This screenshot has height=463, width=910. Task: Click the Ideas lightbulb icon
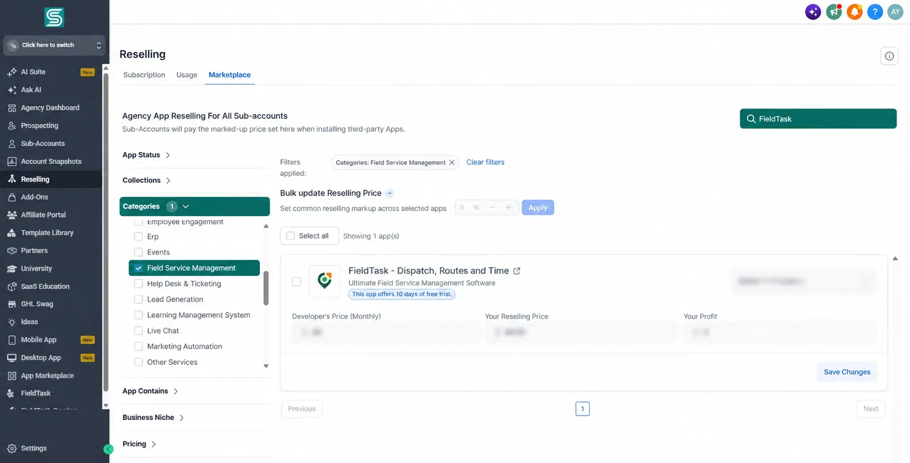coord(12,322)
